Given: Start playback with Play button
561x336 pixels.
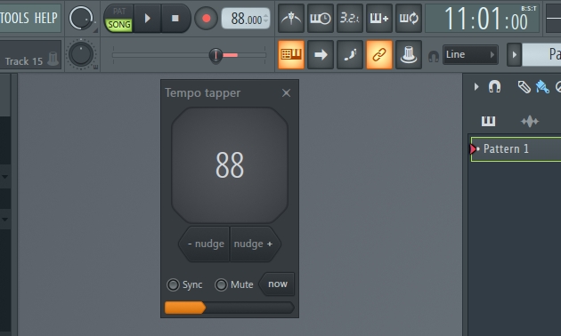Looking at the screenshot, I should coord(148,18).
